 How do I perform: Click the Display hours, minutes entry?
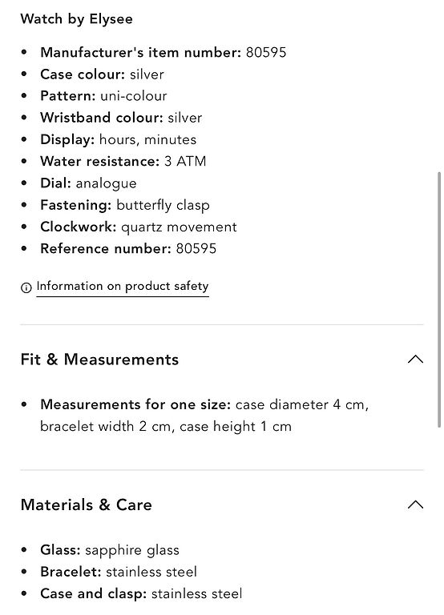tap(118, 139)
